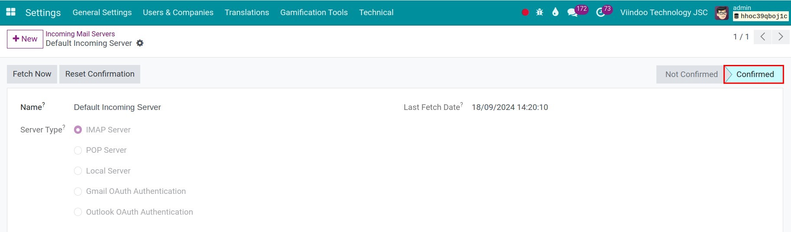Image resolution: width=791 pixels, height=232 pixels.
Task: Open gear actions menu beside Default Incoming Server
Action: pos(140,43)
